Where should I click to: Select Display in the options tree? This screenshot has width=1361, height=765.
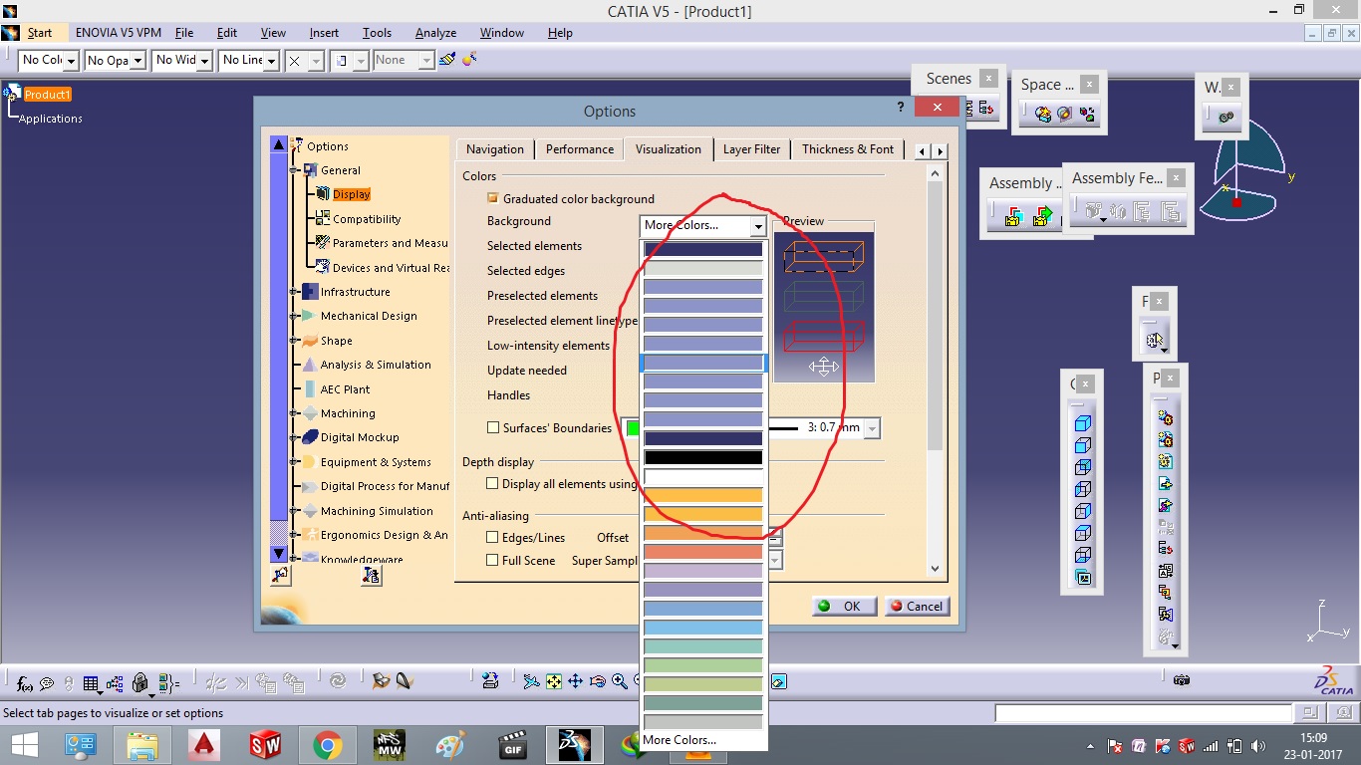click(x=350, y=194)
